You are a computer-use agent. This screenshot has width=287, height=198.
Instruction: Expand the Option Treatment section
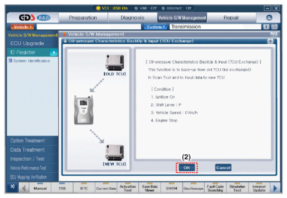(x=28, y=140)
